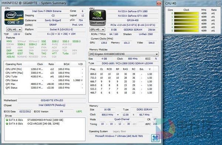Screen dimensions: 222x145
Task: Click Core 5 clock bar in CPU #0 window
Action: click(x=186, y=31)
